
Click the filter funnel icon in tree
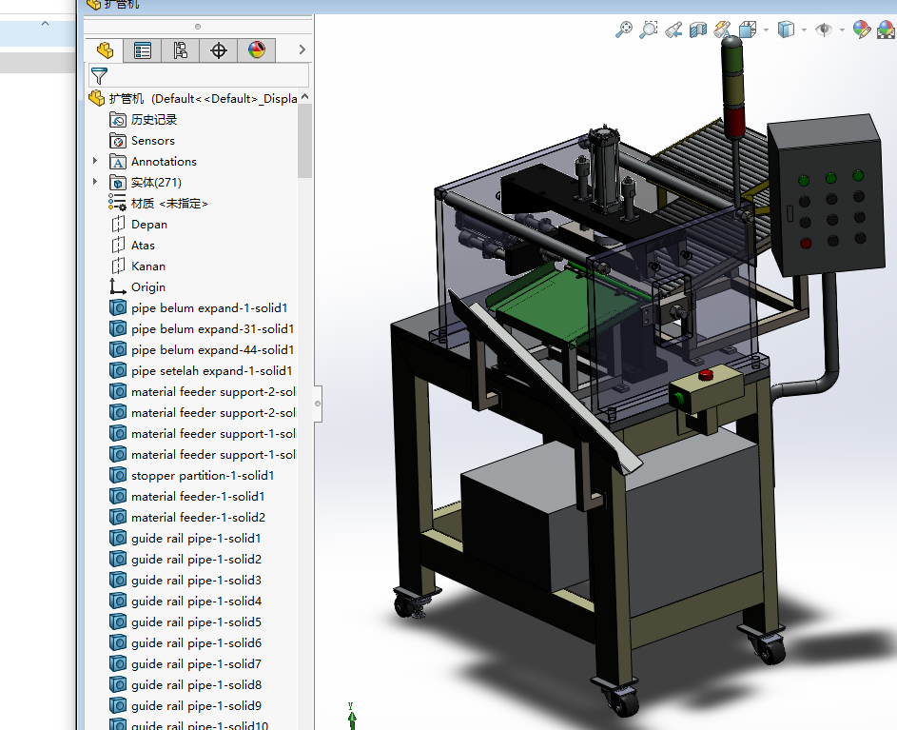(x=99, y=76)
